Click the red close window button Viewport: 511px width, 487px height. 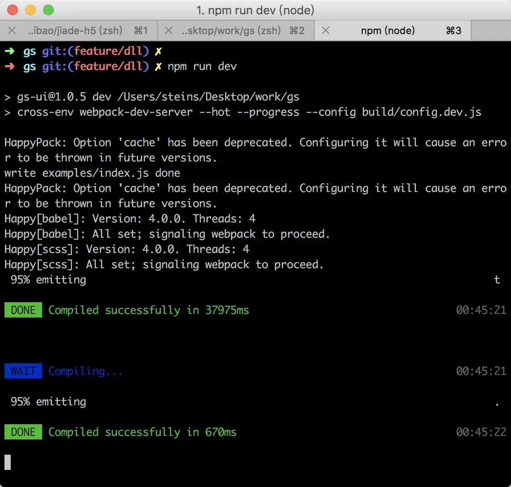(13, 10)
